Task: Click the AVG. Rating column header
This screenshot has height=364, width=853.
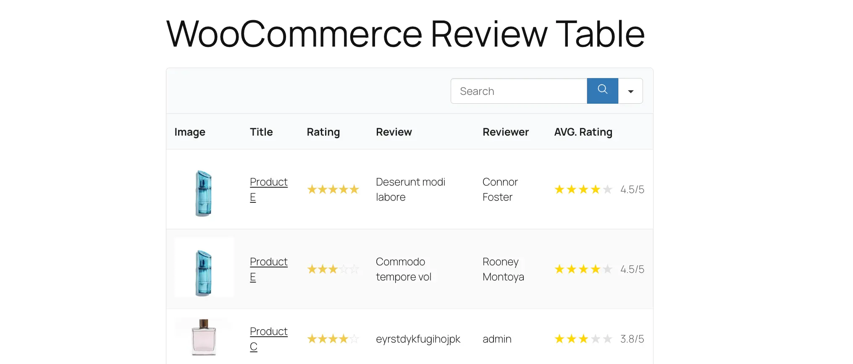Action: point(583,132)
